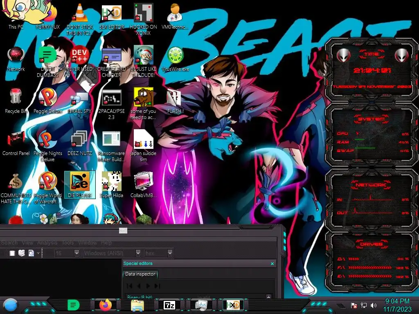This screenshot has width=419, height=314.
Task: Open the DEEZ NUTZ stacked windows icon
Action: [80, 143]
